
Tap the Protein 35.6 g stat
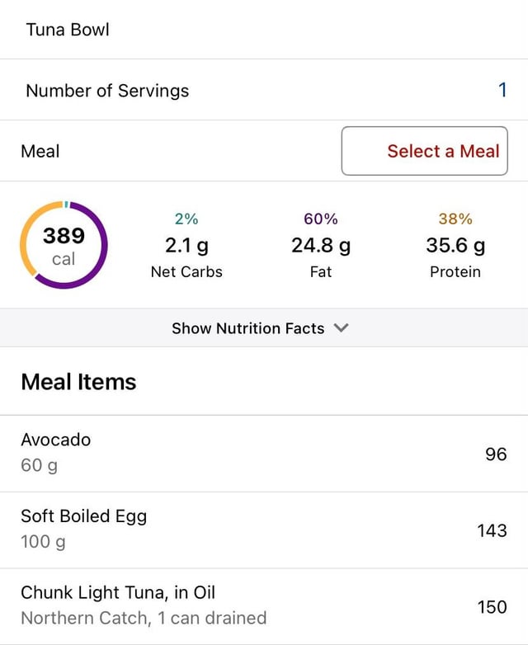pos(455,246)
